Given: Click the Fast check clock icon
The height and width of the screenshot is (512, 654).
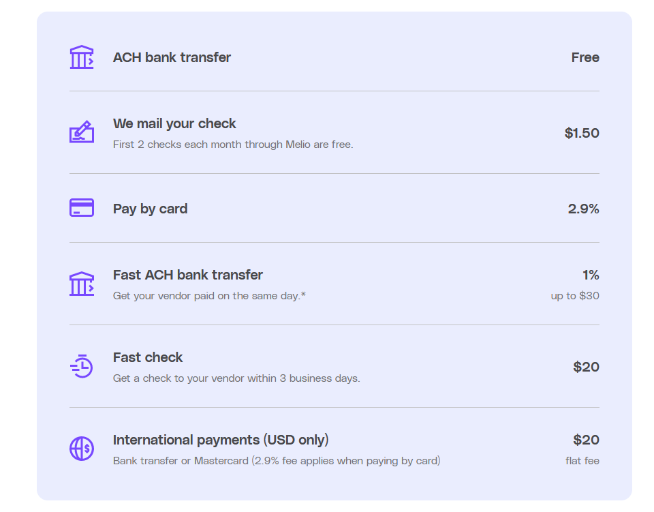Looking at the screenshot, I should click(82, 367).
